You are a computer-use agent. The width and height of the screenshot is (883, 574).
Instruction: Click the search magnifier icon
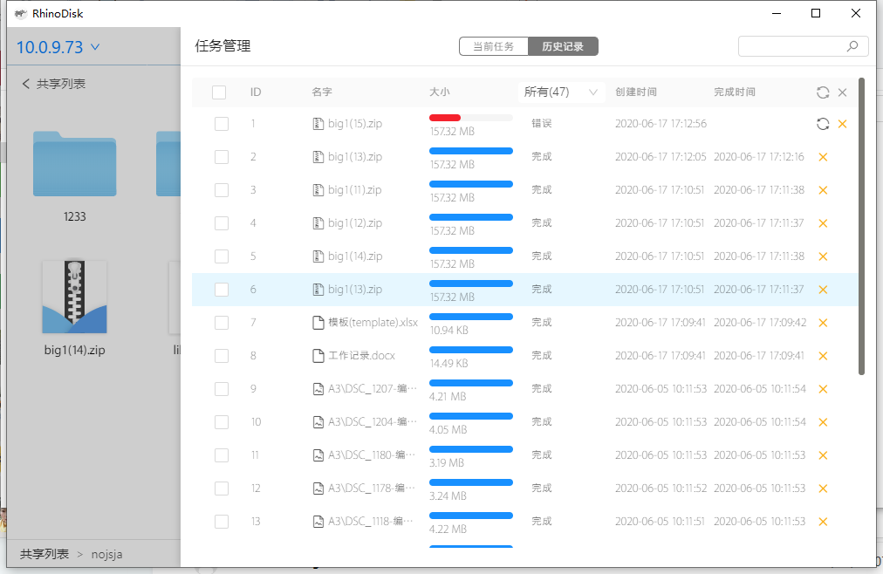(x=852, y=46)
